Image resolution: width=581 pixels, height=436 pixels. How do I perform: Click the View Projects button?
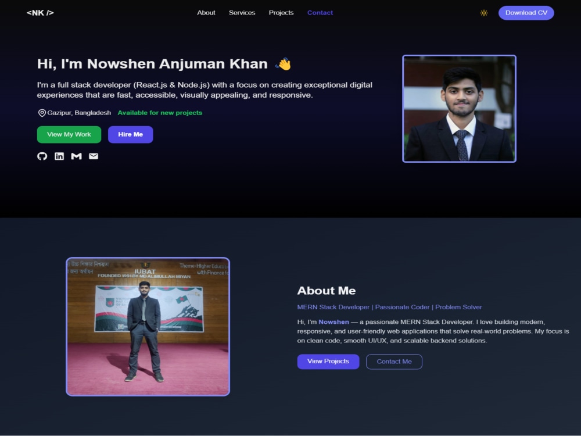pos(328,362)
